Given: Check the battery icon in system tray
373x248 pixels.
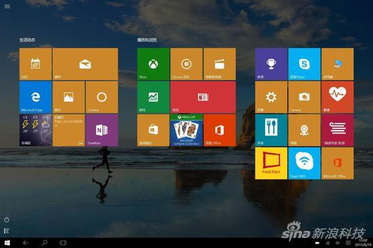Looking at the screenshot, I should click(317, 243).
